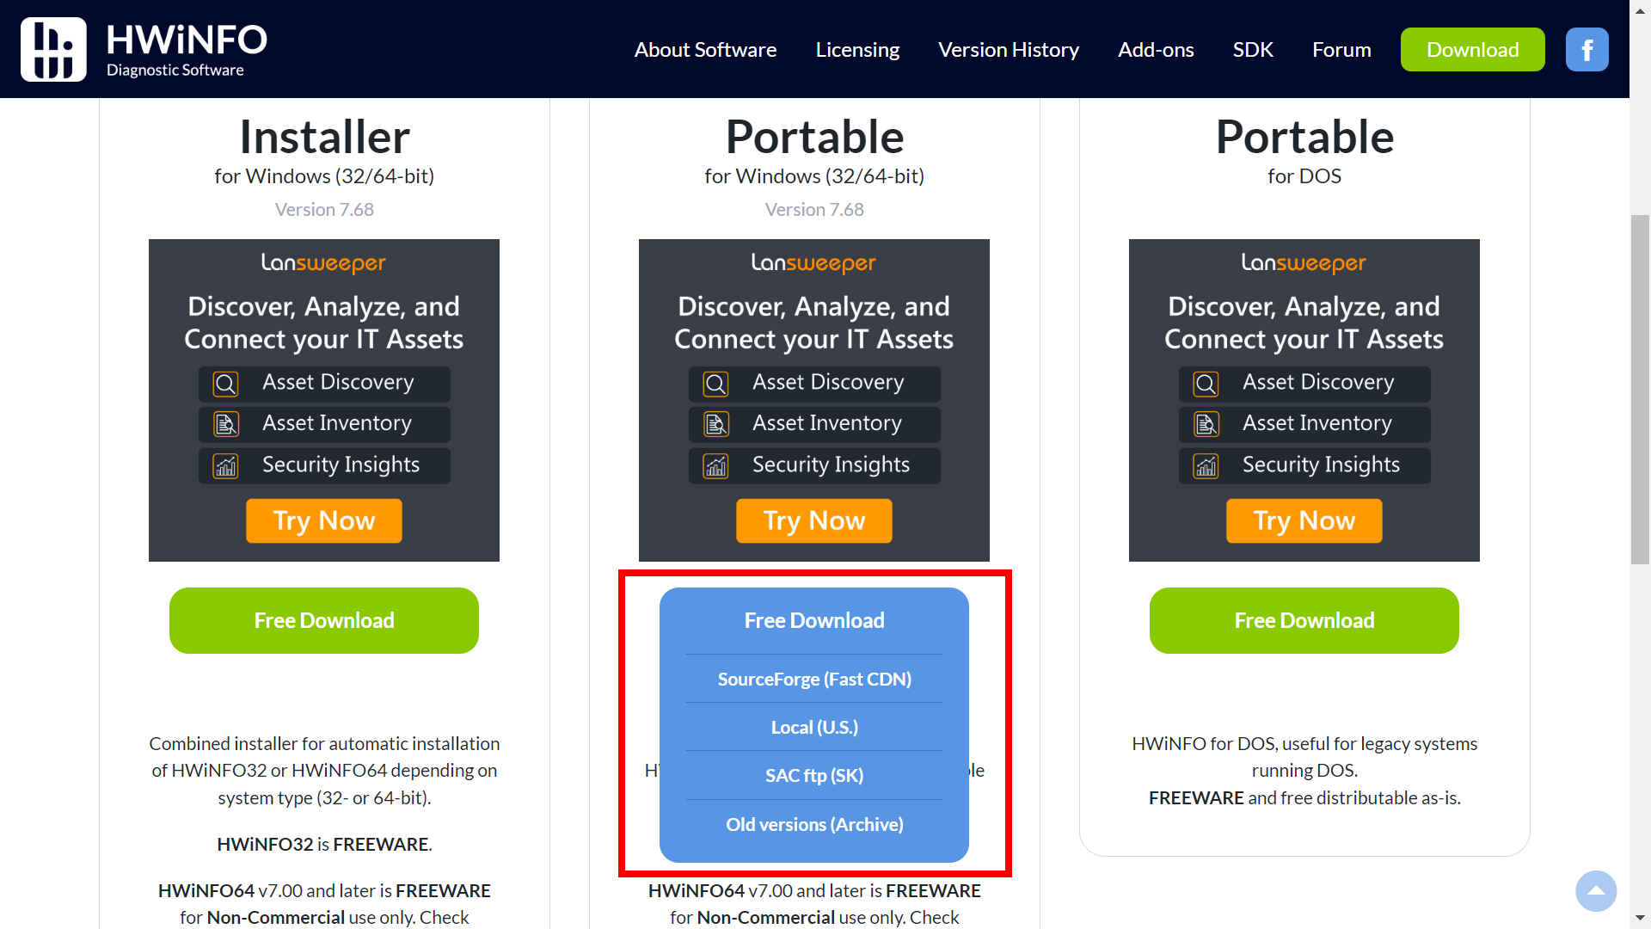1651x929 pixels.
Task: Open the Licensing page
Action: tap(857, 50)
